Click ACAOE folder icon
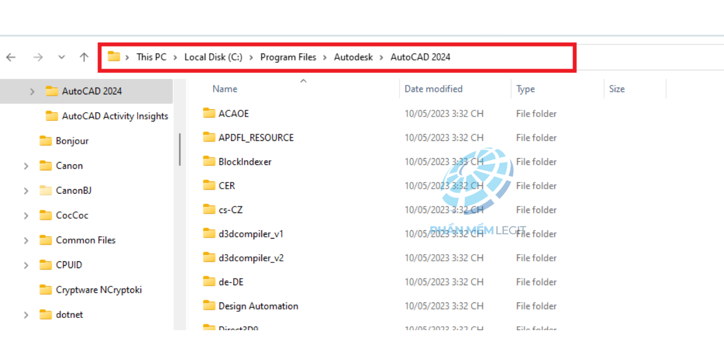The image size is (724, 364). (209, 113)
